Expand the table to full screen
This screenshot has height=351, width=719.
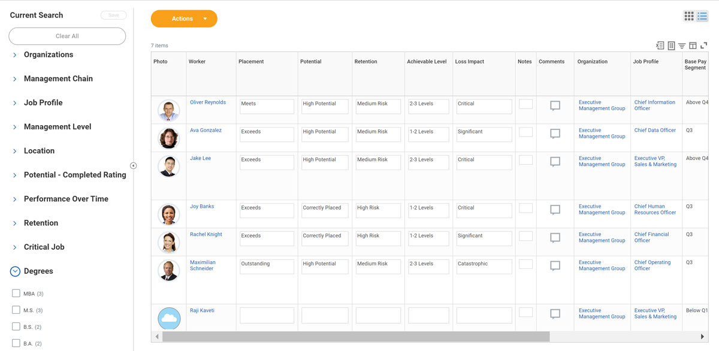(x=703, y=45)
